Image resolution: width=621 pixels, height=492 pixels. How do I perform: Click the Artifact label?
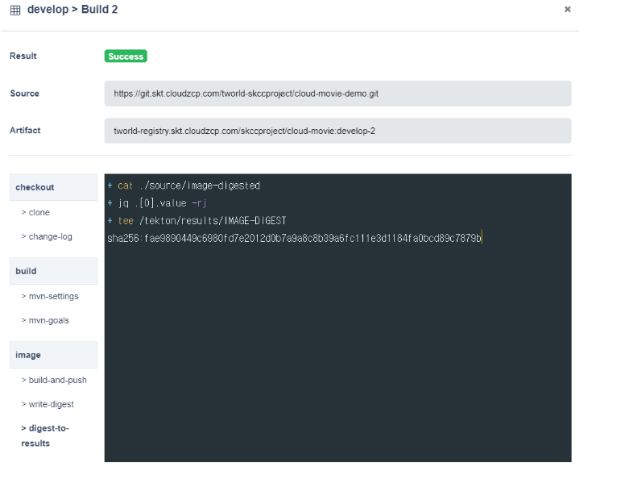click(25, 131)
